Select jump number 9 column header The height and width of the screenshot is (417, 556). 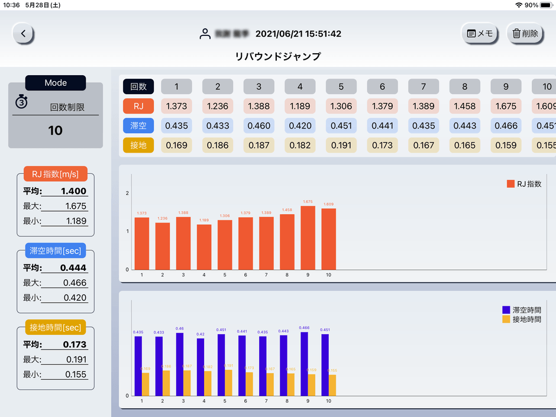(x=506, y=87)
